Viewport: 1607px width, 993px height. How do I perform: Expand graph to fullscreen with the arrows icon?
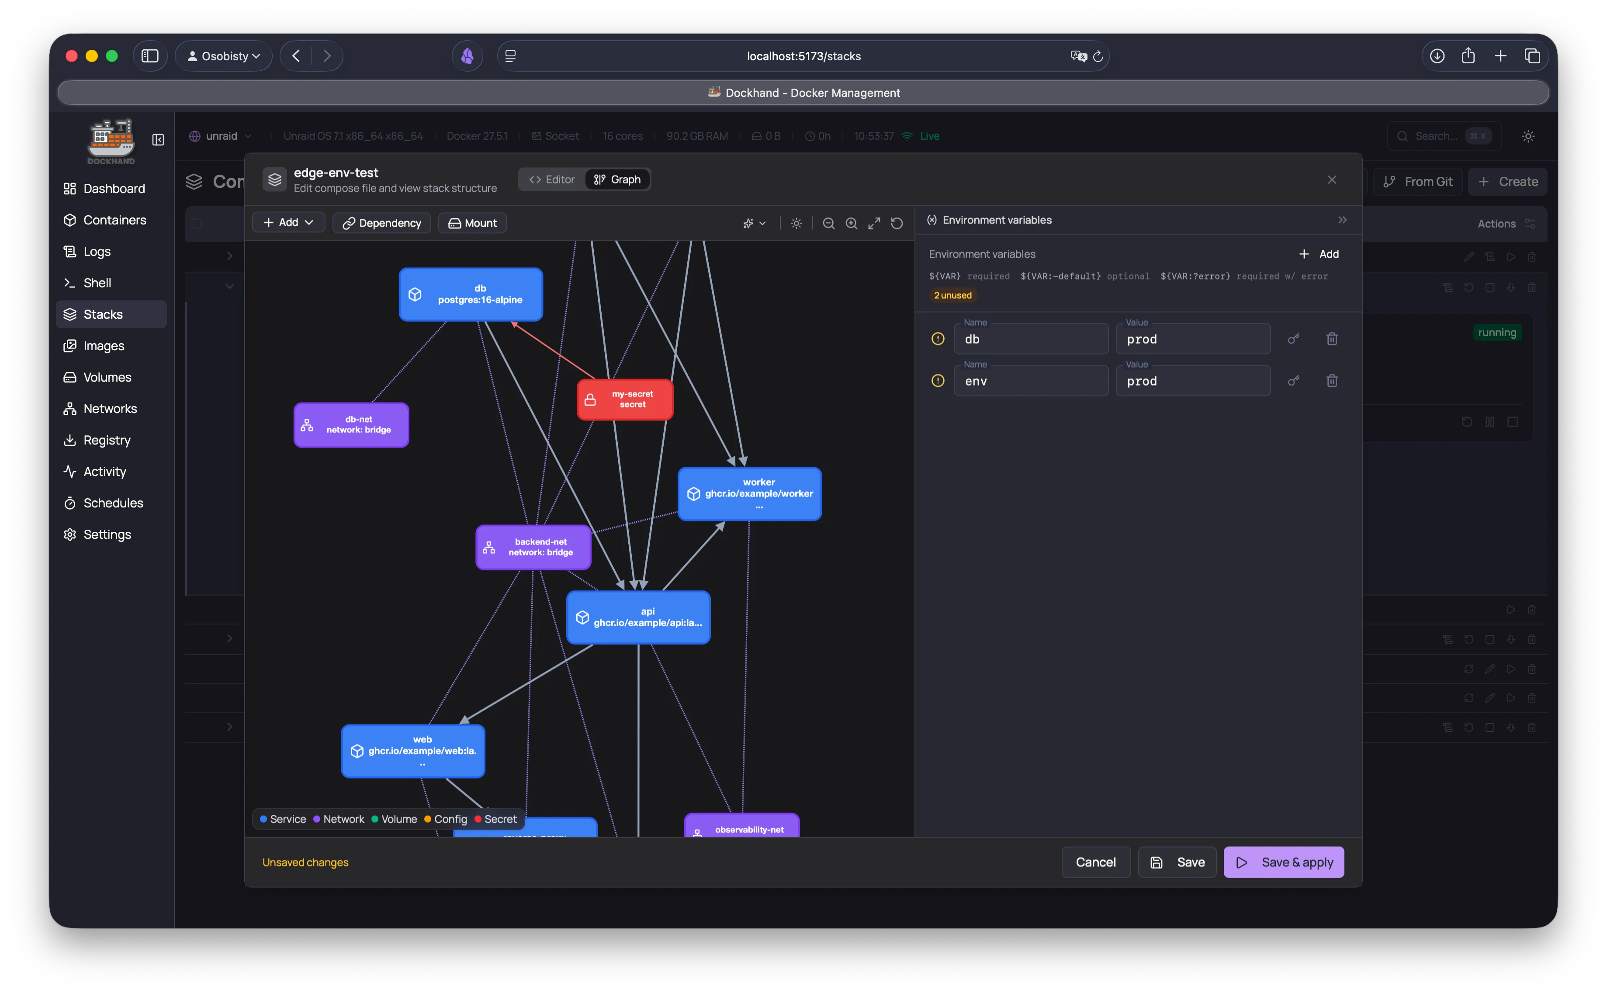(874, 223)
